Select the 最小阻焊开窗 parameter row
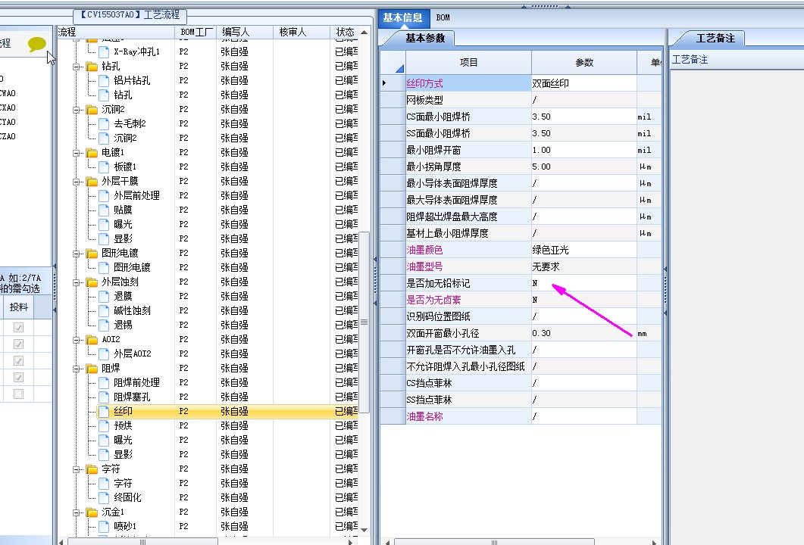This screenshot has width=804, height=545. pyautogui.click(x=521, y=150)
